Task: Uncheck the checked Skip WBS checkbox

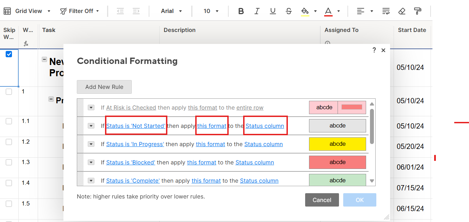Action: pyautogui.click(x=9, y=54)
